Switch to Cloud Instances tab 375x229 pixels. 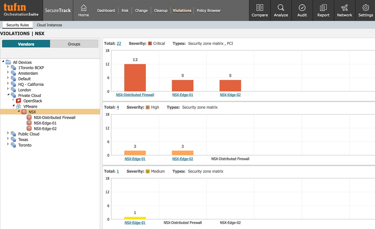pyautogui.click(x=49, y=25)
